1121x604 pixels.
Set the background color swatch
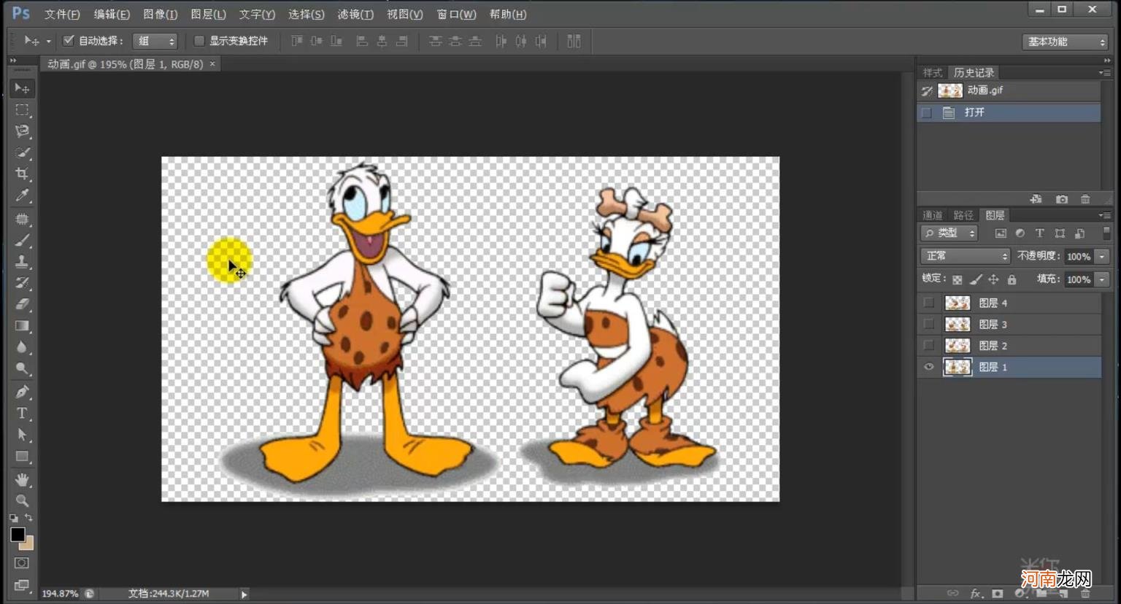point(29,545)
